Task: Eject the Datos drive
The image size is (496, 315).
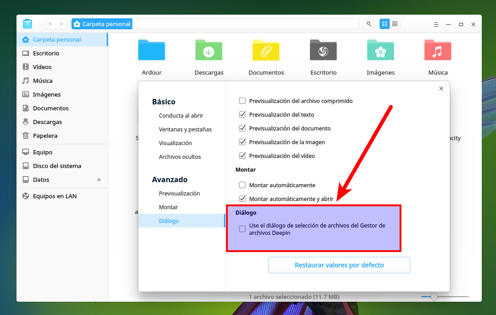Action: [98, 179]
